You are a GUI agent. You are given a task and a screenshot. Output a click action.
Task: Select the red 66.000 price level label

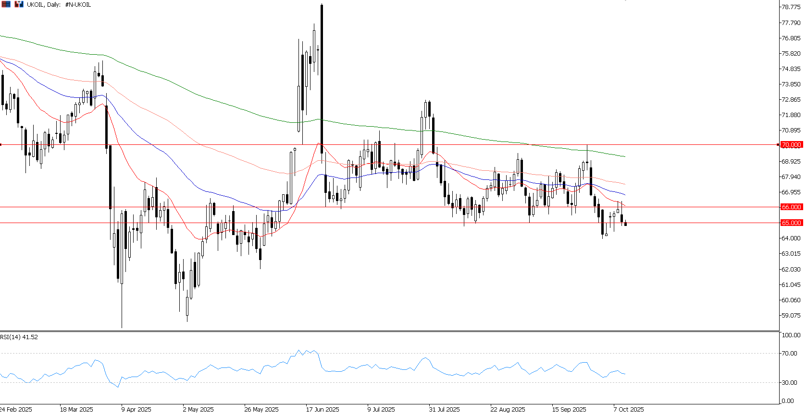pos(791,207)
